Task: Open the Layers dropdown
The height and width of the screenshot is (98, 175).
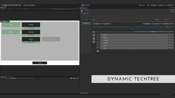Action: 162,5
